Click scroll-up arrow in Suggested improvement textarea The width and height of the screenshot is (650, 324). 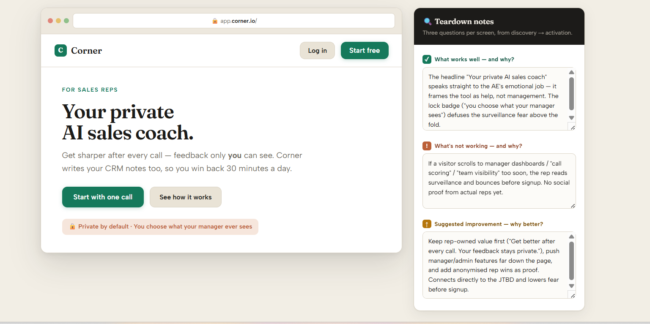pos(571,237)
